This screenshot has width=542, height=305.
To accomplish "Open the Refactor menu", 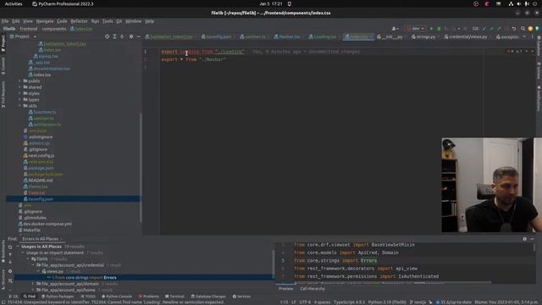I will 79,21.
